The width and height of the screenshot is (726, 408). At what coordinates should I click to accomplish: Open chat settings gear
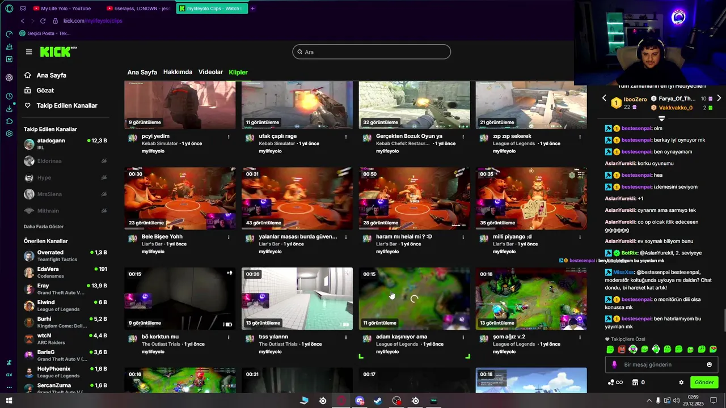point(681,382)
